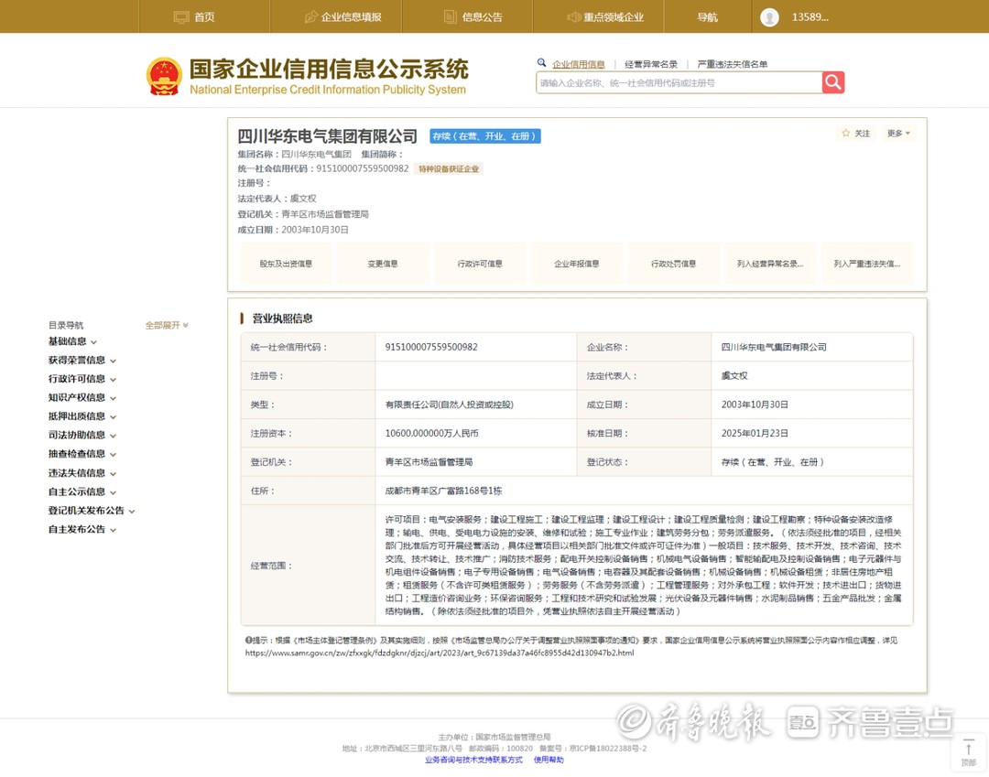Open the 股东及出资信息 section

(286, 264)
